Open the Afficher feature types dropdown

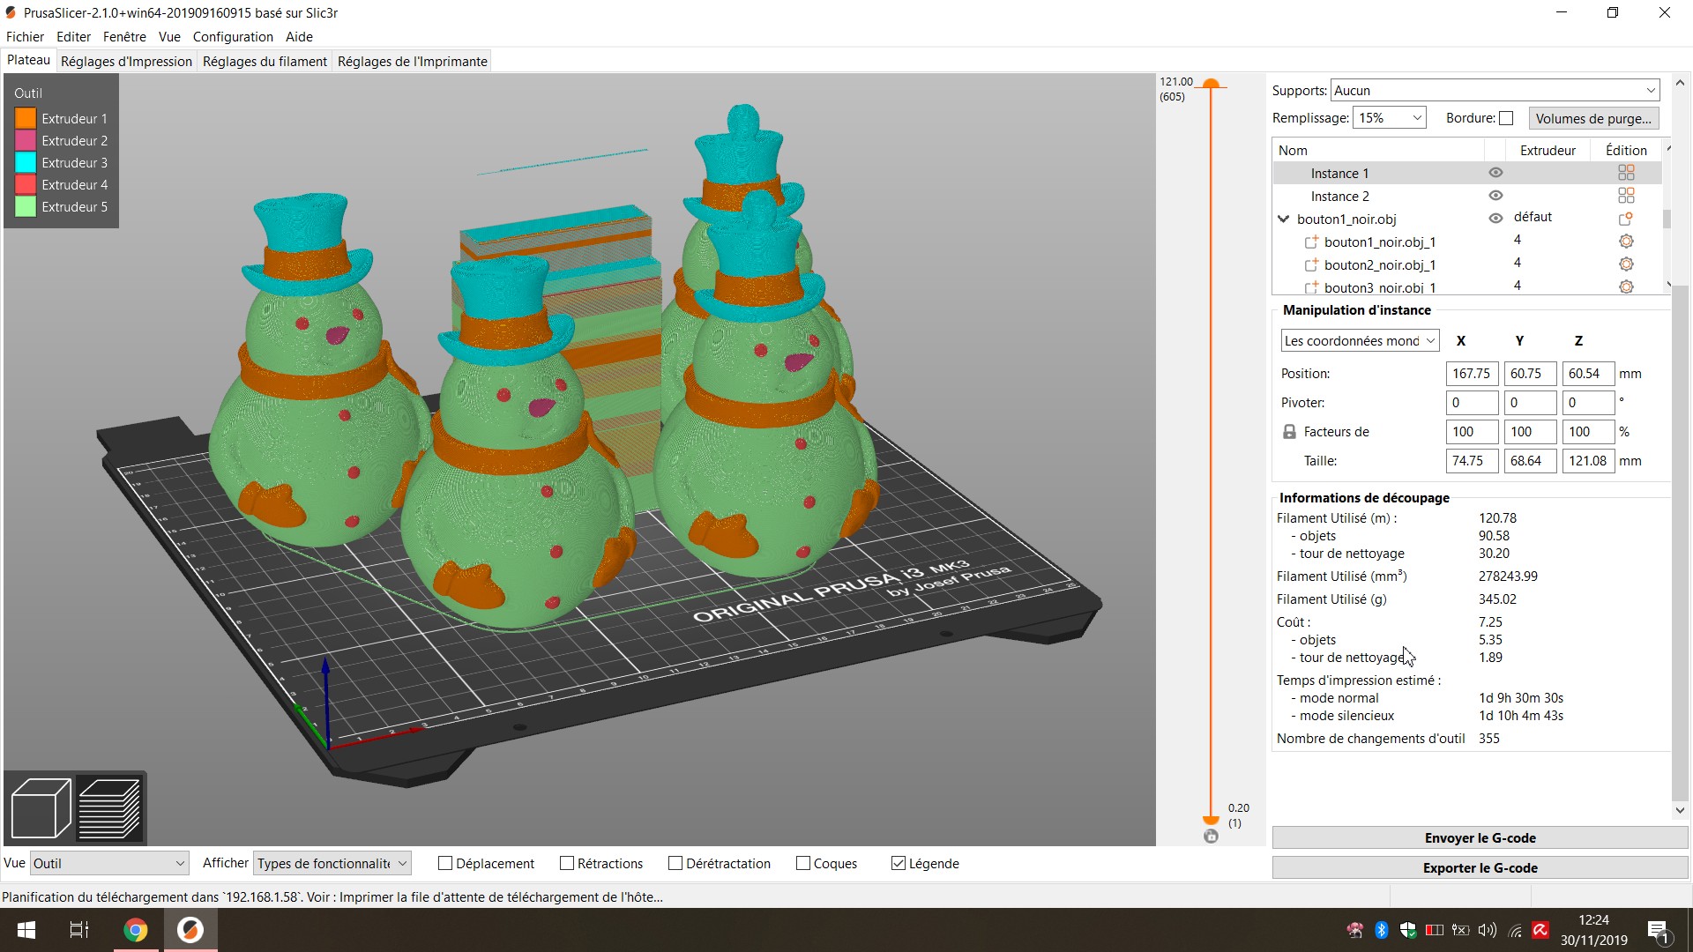[x=332, y=864]
